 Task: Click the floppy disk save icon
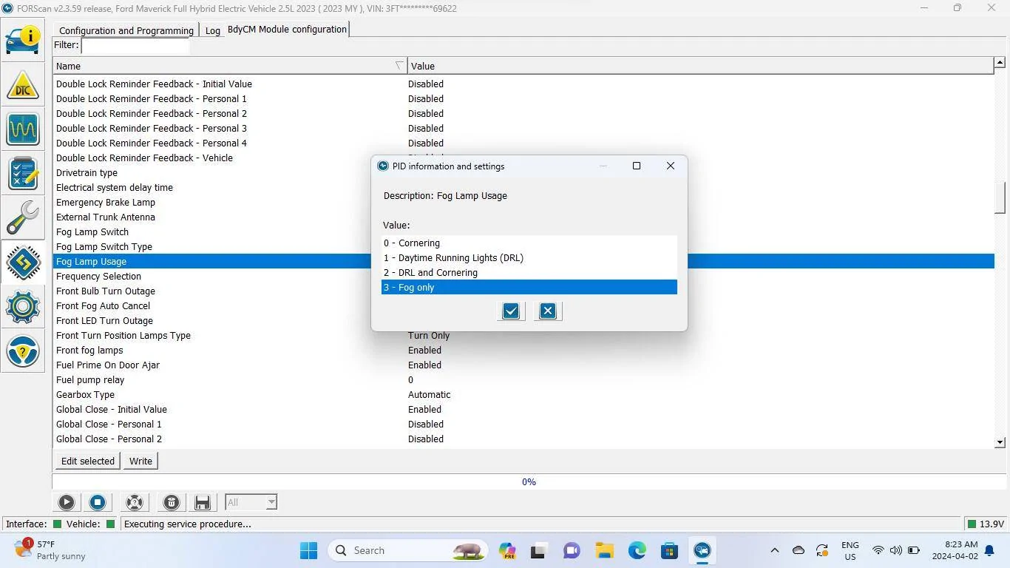[x=203, y=502]
